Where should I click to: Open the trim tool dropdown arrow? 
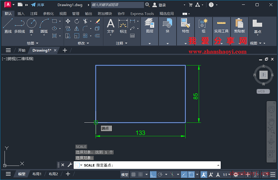click(x=91, y=21)
